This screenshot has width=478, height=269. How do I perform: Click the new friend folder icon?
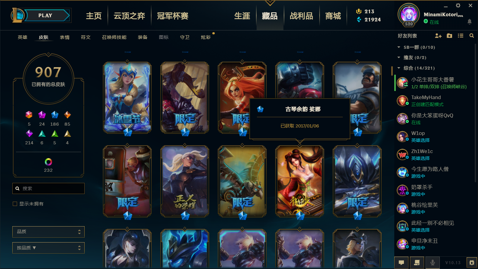coord(449,36)
